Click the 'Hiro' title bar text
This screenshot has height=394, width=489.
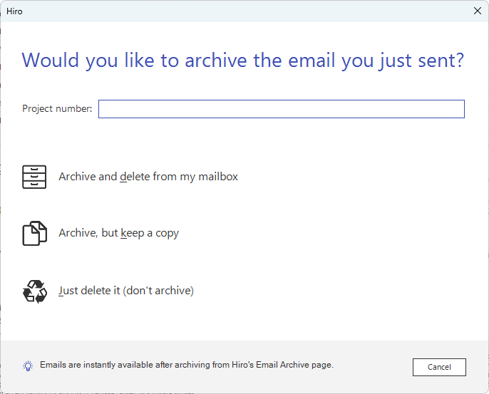(x=14, y=11)
